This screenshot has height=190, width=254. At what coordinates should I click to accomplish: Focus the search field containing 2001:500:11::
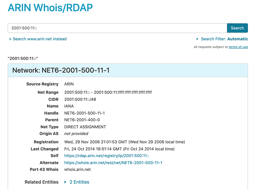tap(117, 28)
